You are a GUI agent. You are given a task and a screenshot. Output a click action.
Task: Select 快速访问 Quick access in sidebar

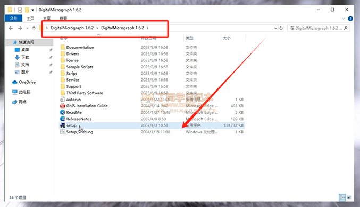(x=26, y=42)
